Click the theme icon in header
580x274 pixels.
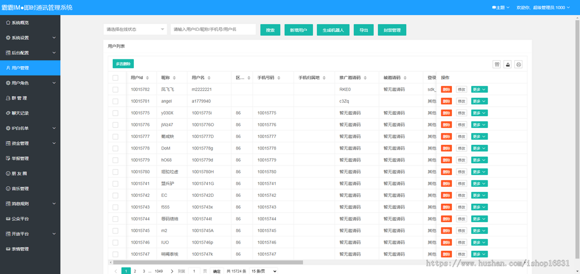(x=494, y=7)
